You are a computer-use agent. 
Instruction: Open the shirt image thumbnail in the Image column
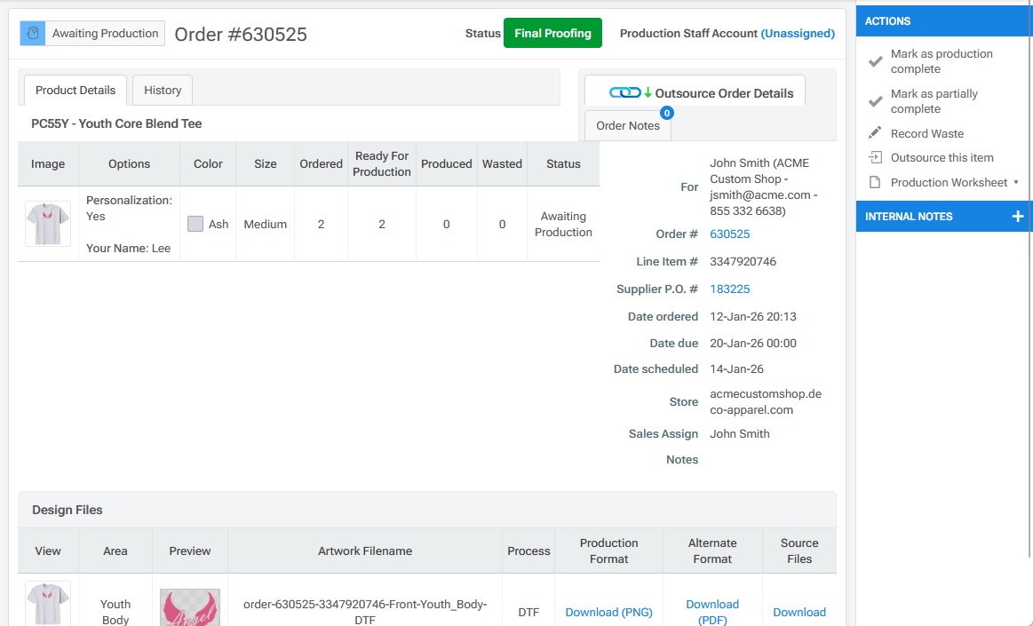pyautogui.click(x=48, y=223)
